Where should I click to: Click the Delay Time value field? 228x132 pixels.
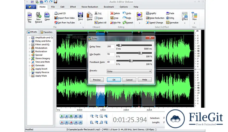pos(110,46)
